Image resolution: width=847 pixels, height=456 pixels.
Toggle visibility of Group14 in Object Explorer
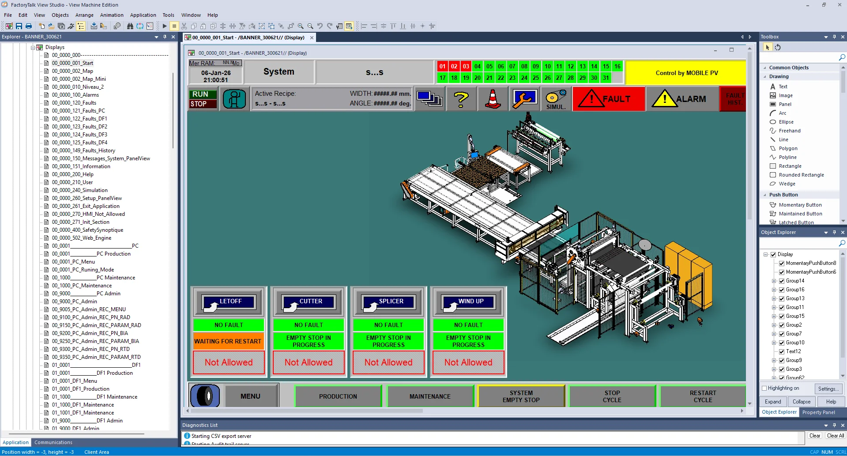pyautogui.click(x=781, y=280)
